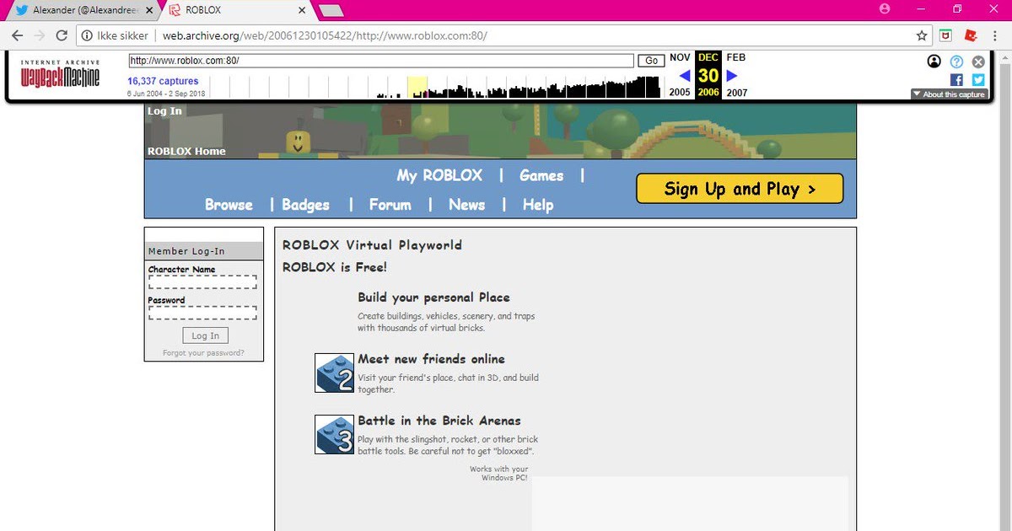This screenshot has width=1012, height=531.
Task: Click the Chrome profile avatar icon
Action: (885, 8)
